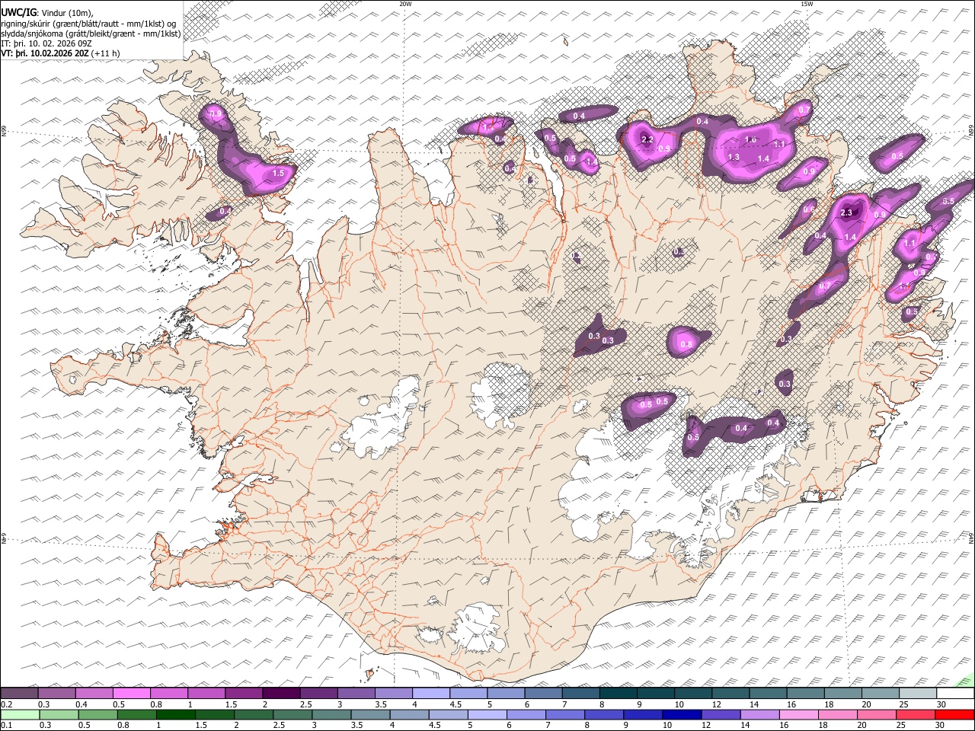
Task: Select the light grey 25 swatch in upper legend
Action: point(918,694)
